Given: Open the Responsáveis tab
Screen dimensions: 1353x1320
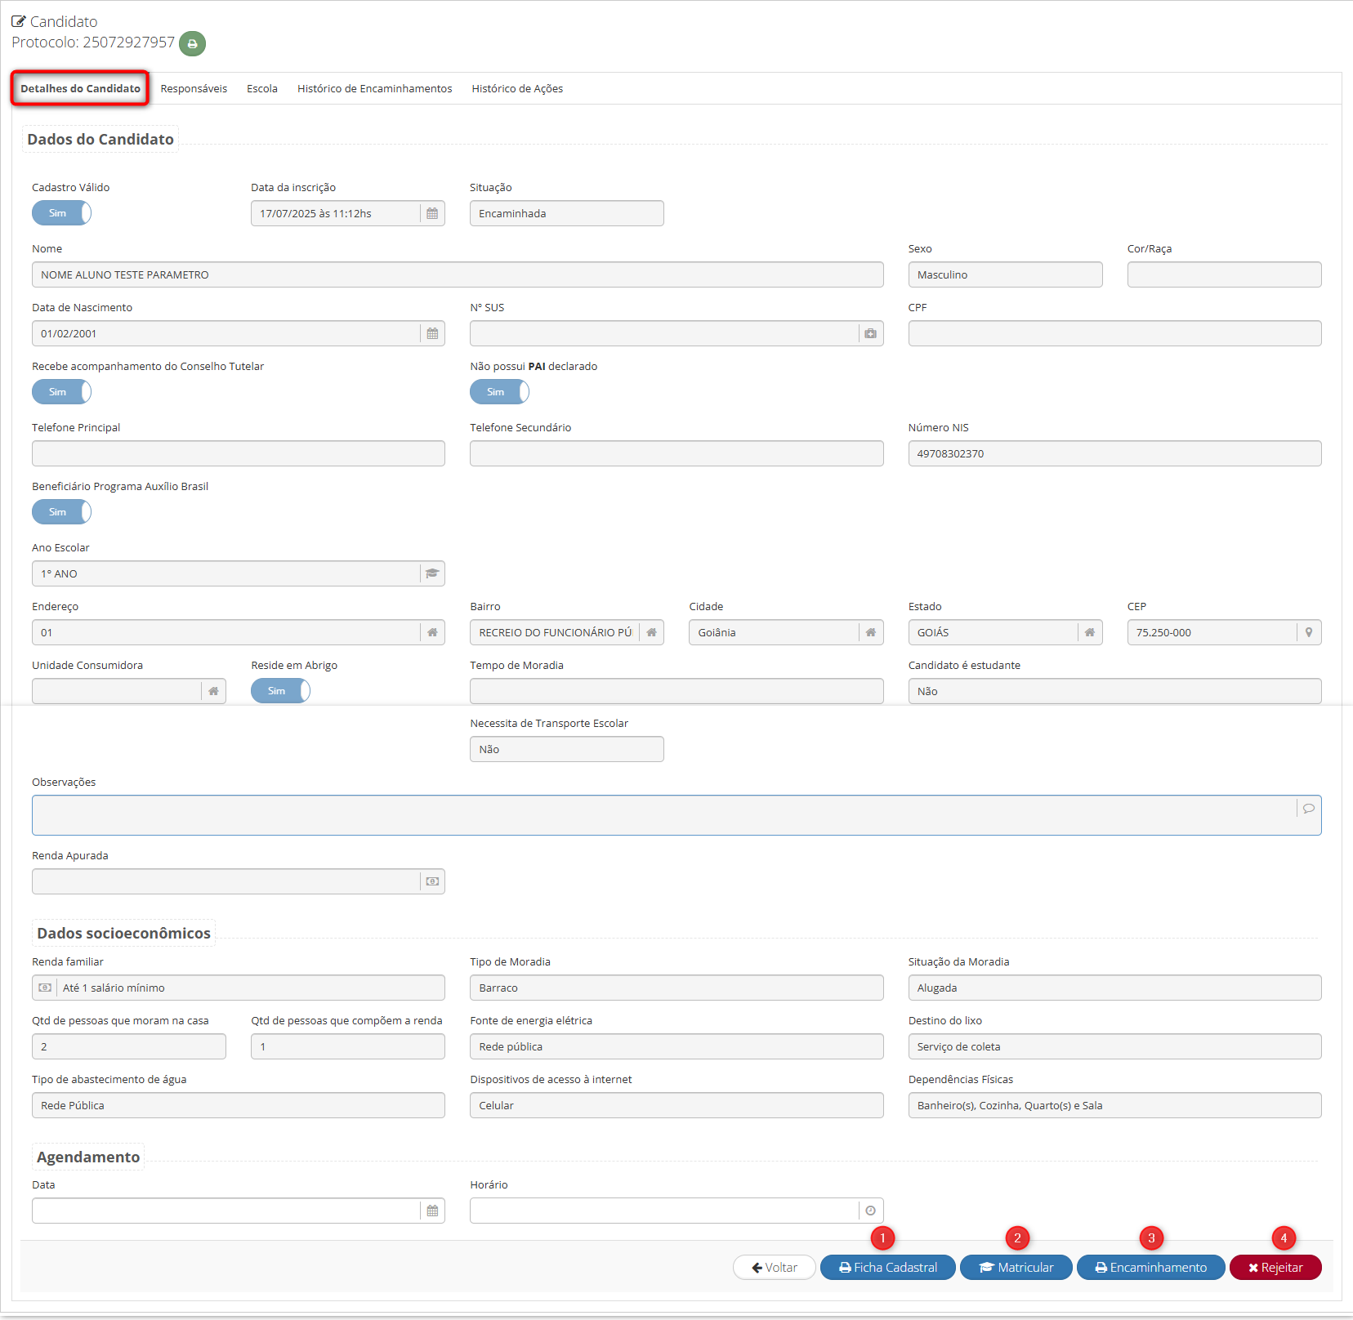Looking at the screenshot, I should [x=194, y=89].
